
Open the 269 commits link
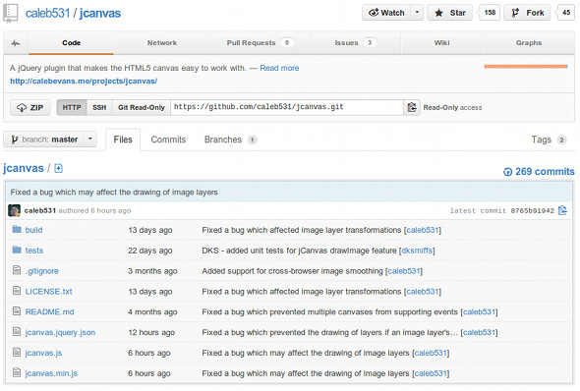(545, 172)
